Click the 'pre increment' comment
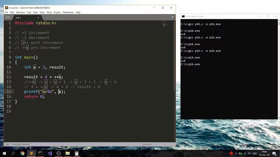This screenshot has width=280, height=157. pyautogui.click(x=46, y=48)
